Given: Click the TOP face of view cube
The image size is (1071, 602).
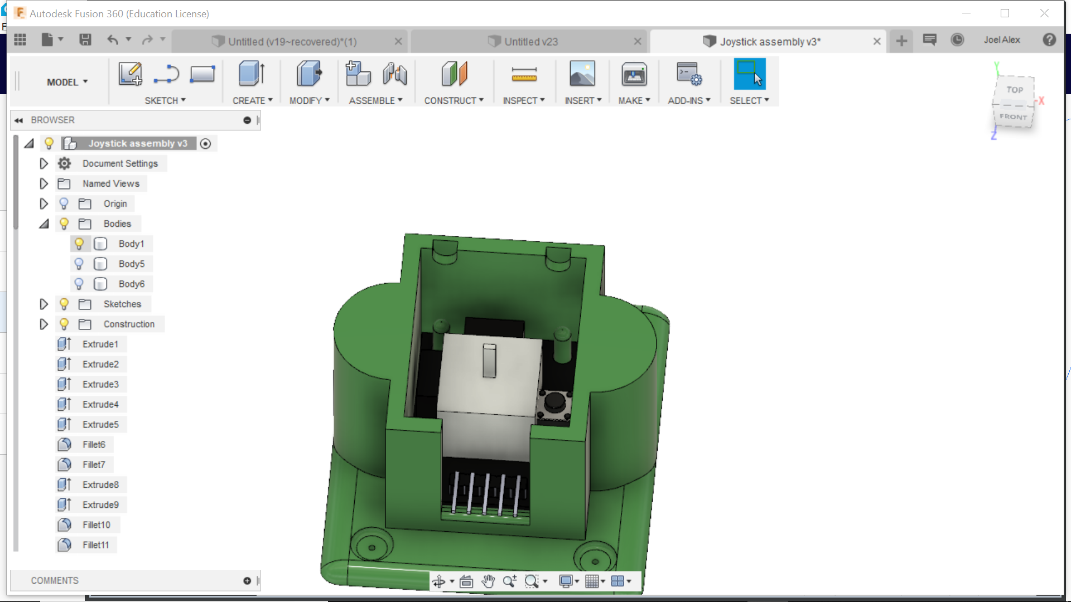Looking at the screenshot, I should 1015,89.
